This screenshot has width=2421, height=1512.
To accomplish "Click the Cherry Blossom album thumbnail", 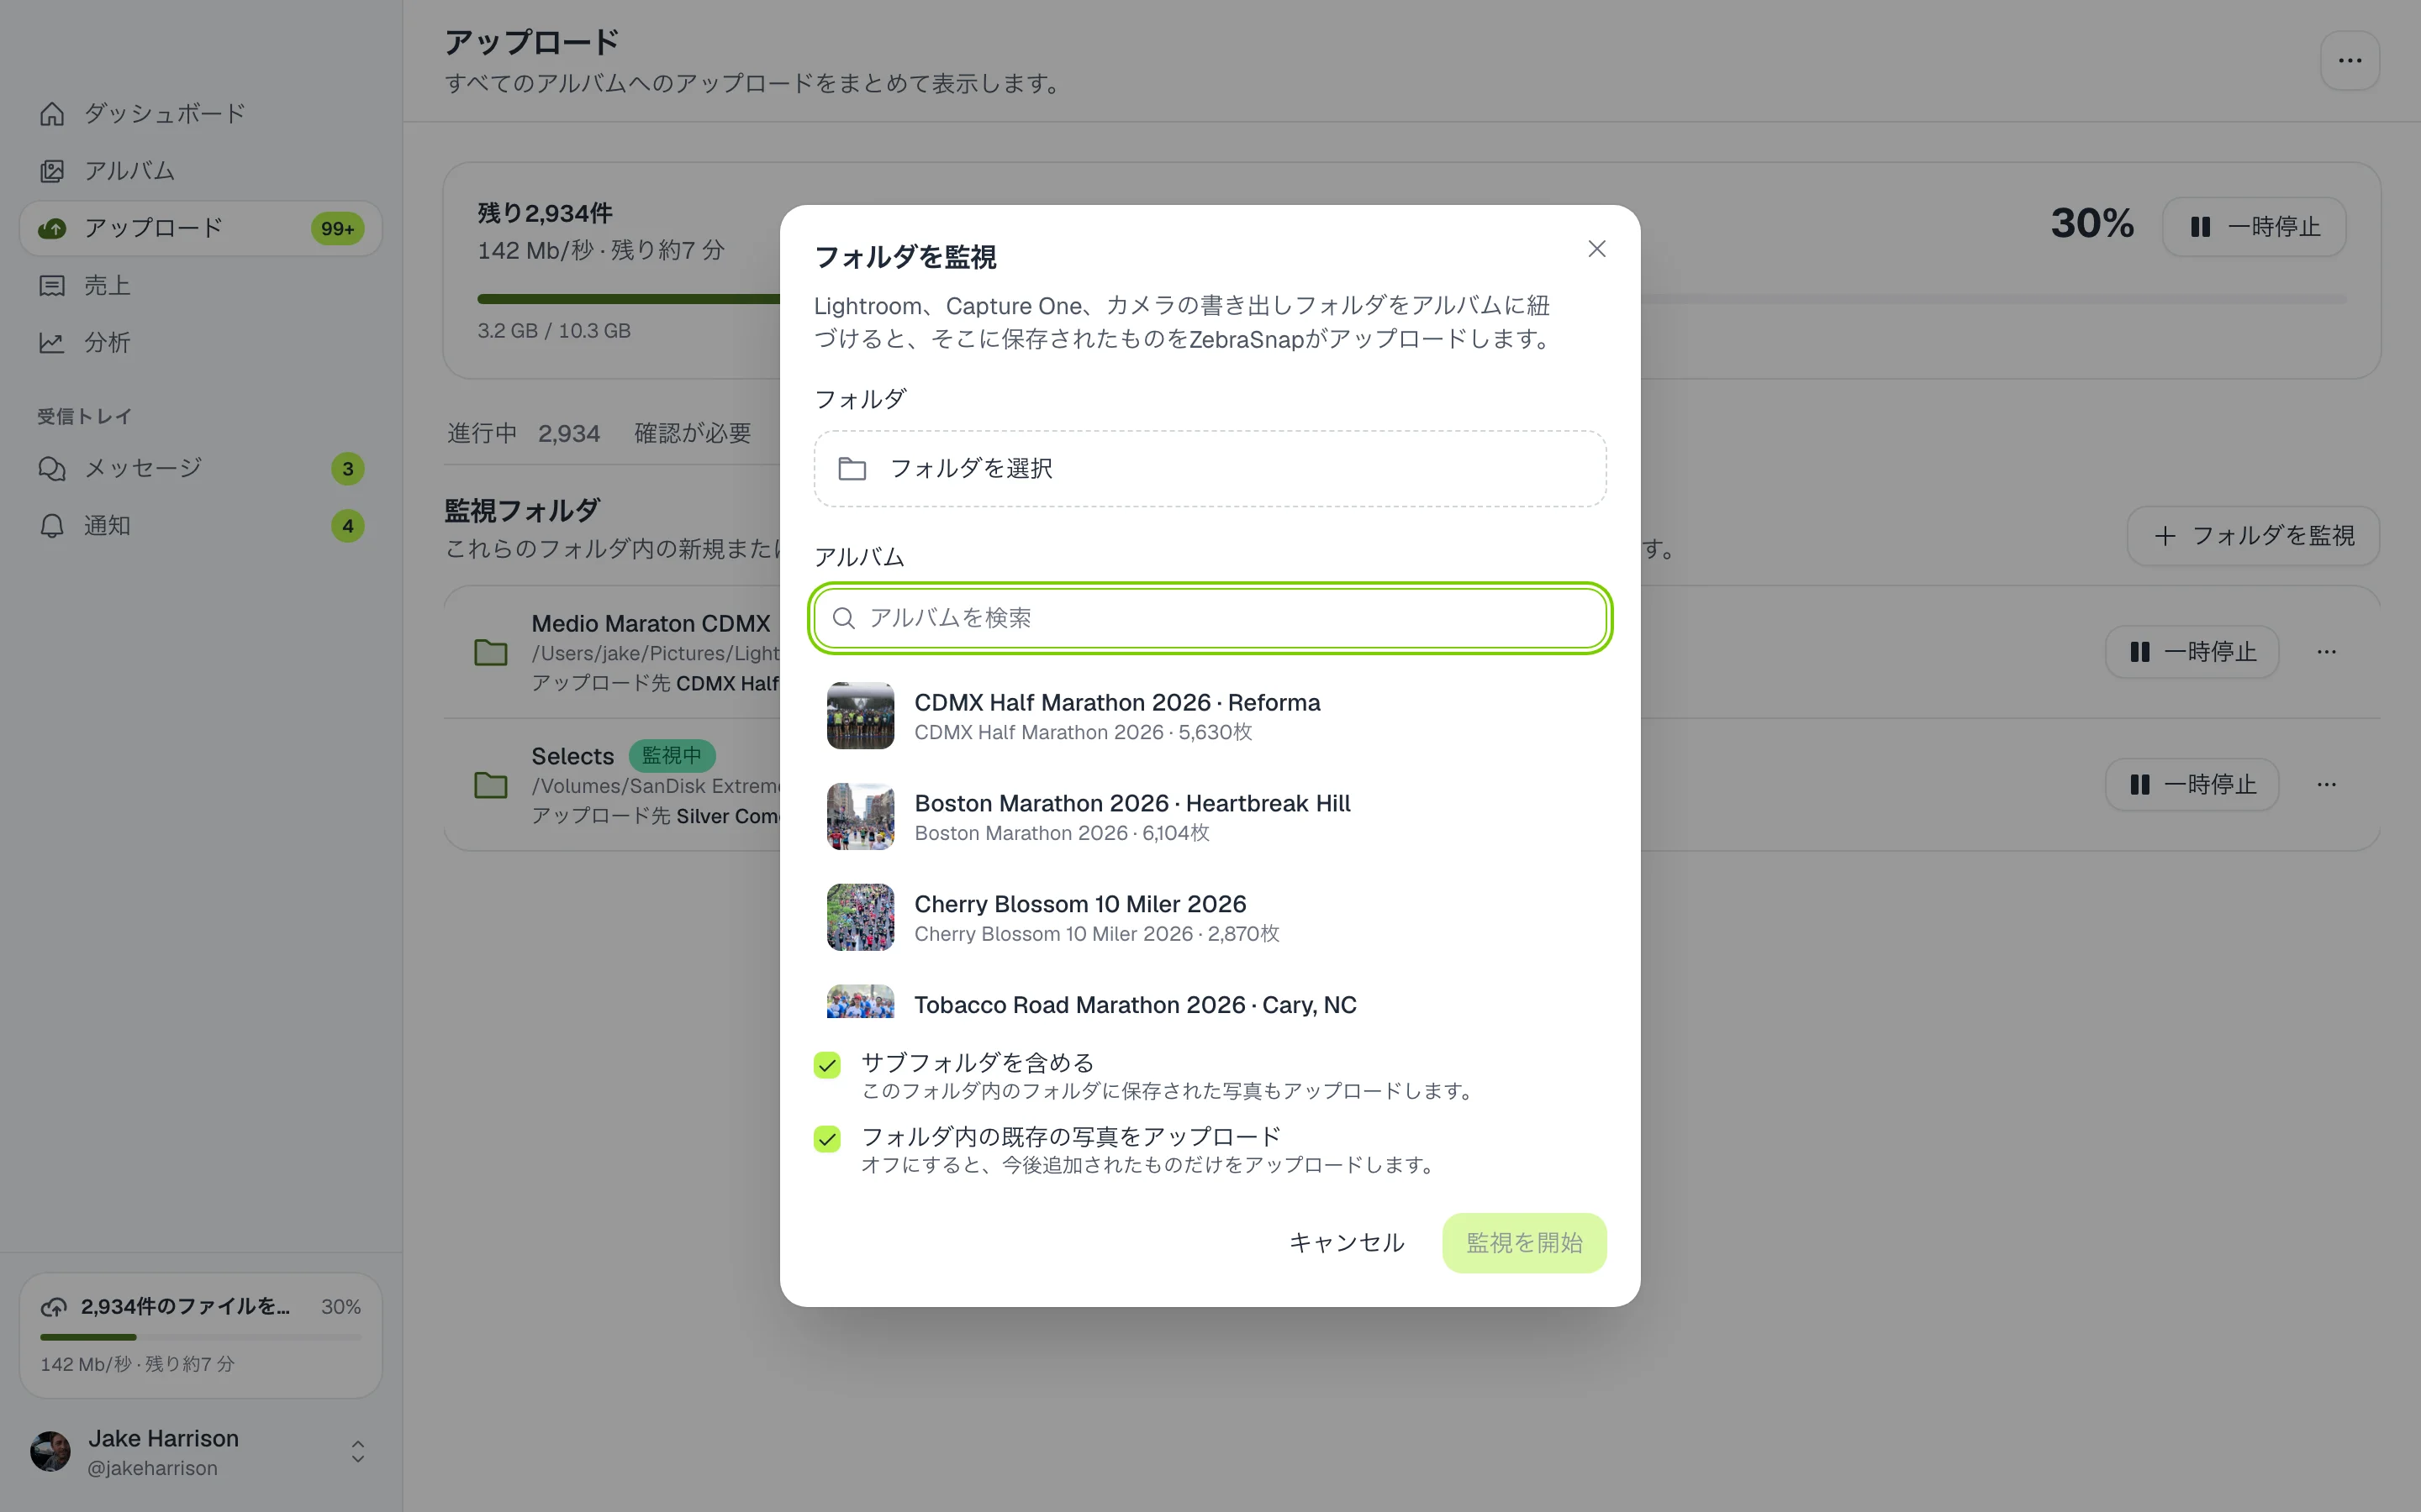I will (x=860, y=918).
